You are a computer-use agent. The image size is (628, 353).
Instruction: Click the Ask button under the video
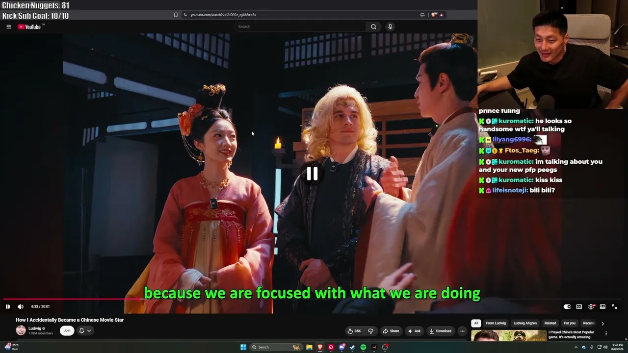coord(414,331)
